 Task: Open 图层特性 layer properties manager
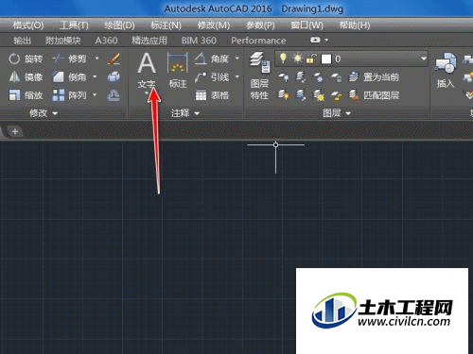pos(259,76)
